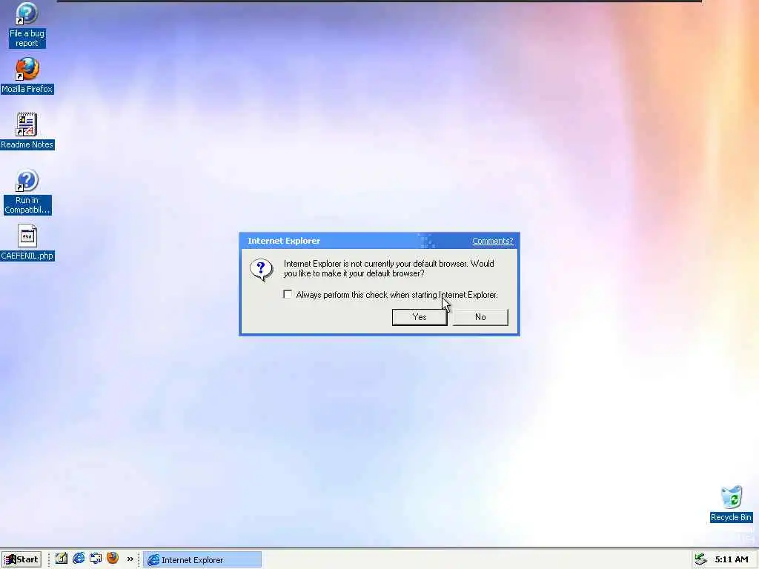
Task: Expand the quick launch overflow chevron
Action: tap(130, 559)
